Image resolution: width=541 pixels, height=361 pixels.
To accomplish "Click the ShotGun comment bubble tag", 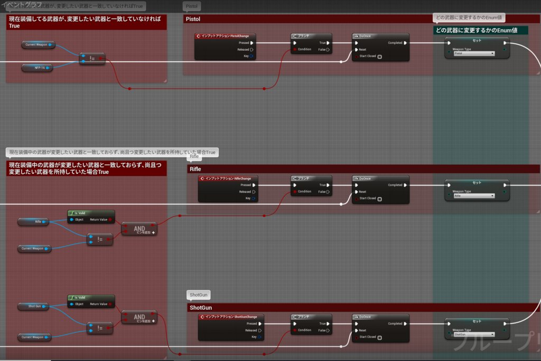I will [199, 295].
